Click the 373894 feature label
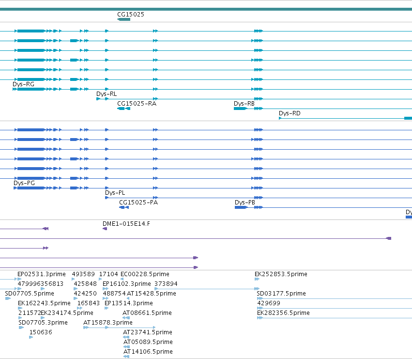The width and height of the screenshot is (412, 359). tap(166, 284)
